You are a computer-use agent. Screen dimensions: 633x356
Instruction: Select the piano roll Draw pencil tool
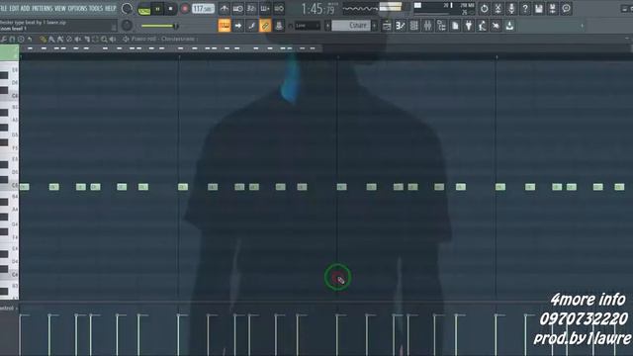click(43, 40)
